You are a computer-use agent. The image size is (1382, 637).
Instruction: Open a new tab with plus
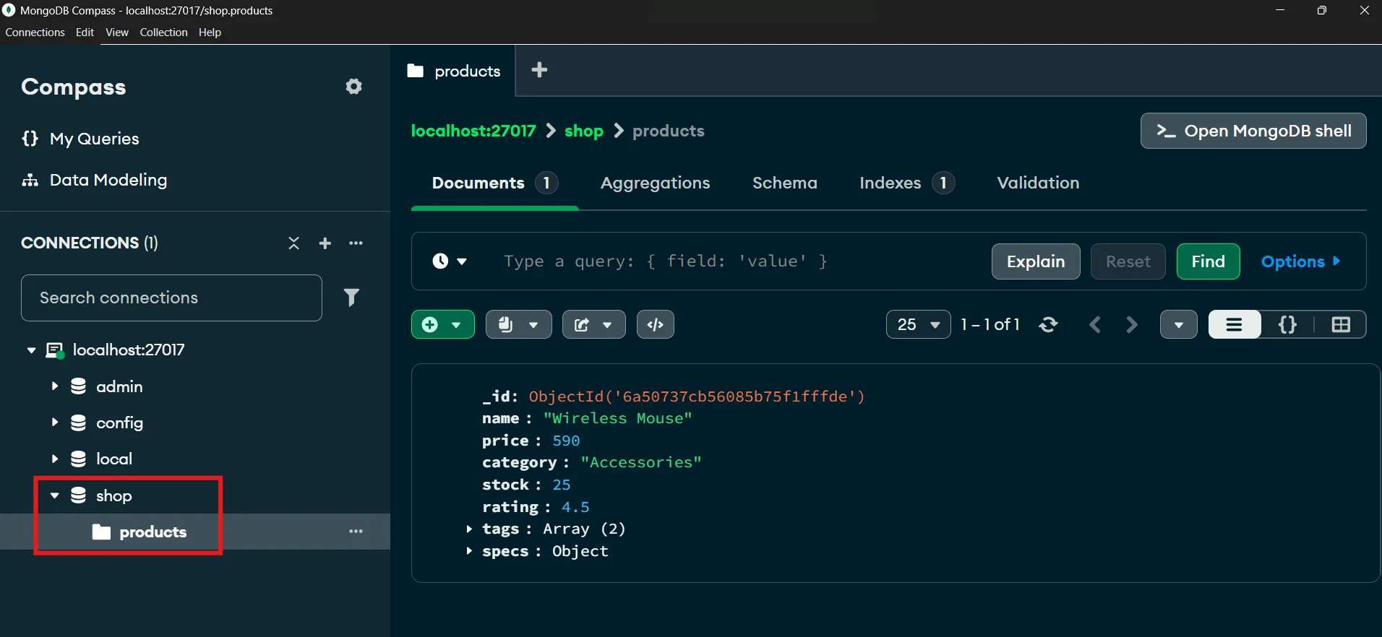click(539, 70)
